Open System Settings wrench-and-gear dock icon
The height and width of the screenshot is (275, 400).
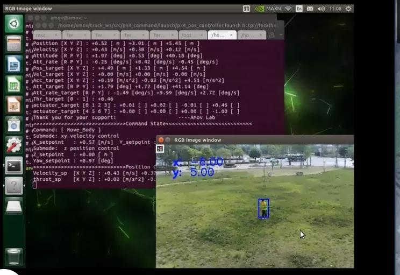[x=14, y=145]
